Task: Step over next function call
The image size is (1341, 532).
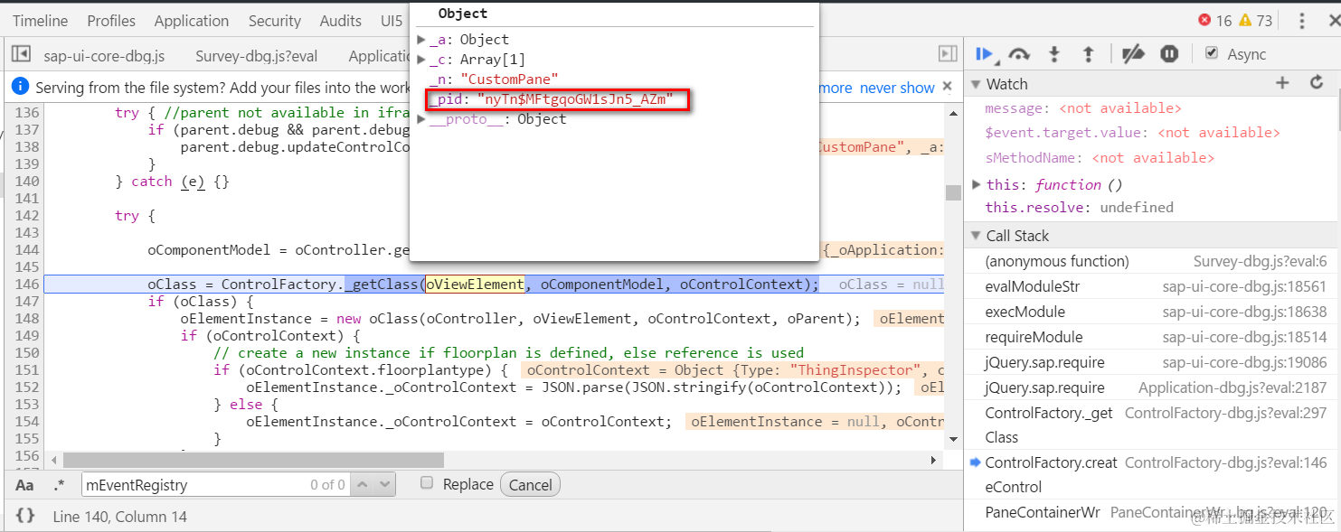Action: click(1019, 54)
